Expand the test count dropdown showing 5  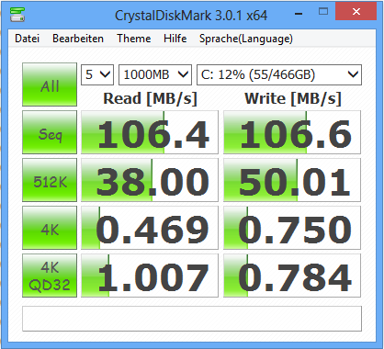coord(97,74)
